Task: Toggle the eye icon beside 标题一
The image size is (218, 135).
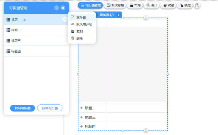Action: pos(24,20)
